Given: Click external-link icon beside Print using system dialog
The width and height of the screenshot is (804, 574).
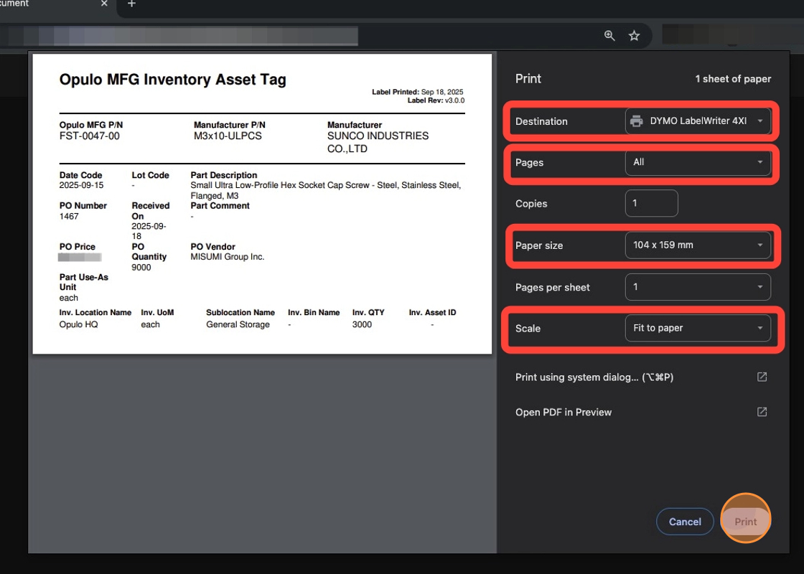Looking at the screenshot, I should (x=762, y=377).
